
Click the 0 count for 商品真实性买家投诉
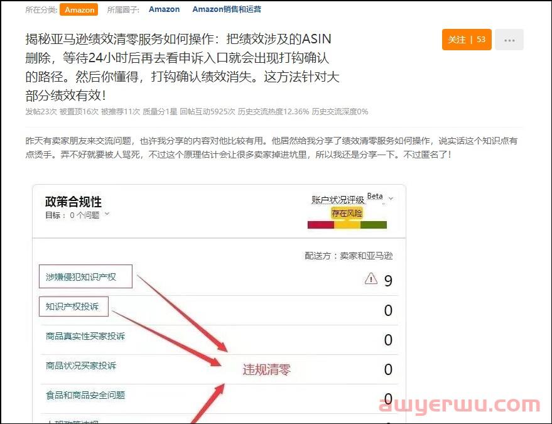coord(388,340)
